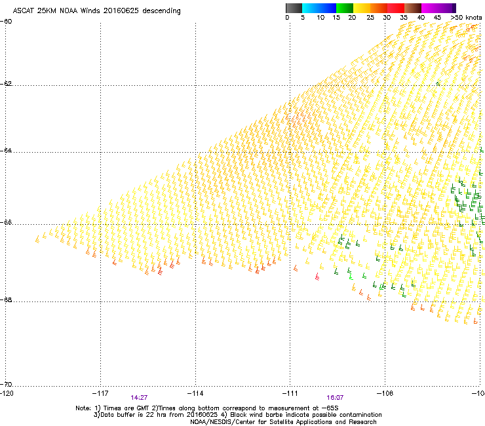The width and height of the screenshot is (485, 426).
Task: Click the brown 35-40 knots legend segment
Action: point(413,8)
